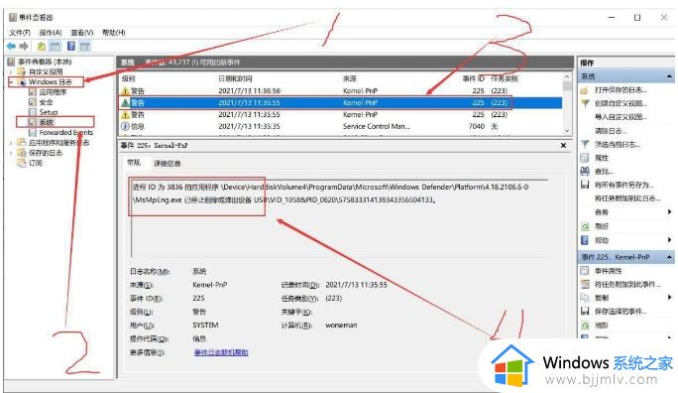Switch to the 详细信息 tab
Viewport: 678px width, 393px height.
click(x=168, y=163)
